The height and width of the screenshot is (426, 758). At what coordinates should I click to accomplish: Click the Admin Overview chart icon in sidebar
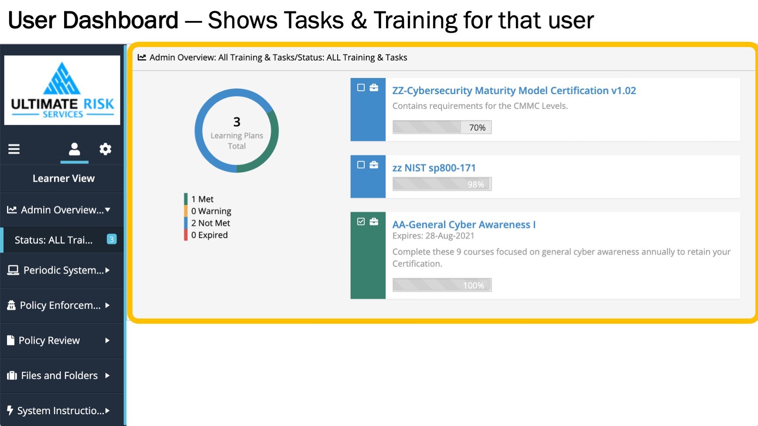pyautogui.click(x=12, y=210)
